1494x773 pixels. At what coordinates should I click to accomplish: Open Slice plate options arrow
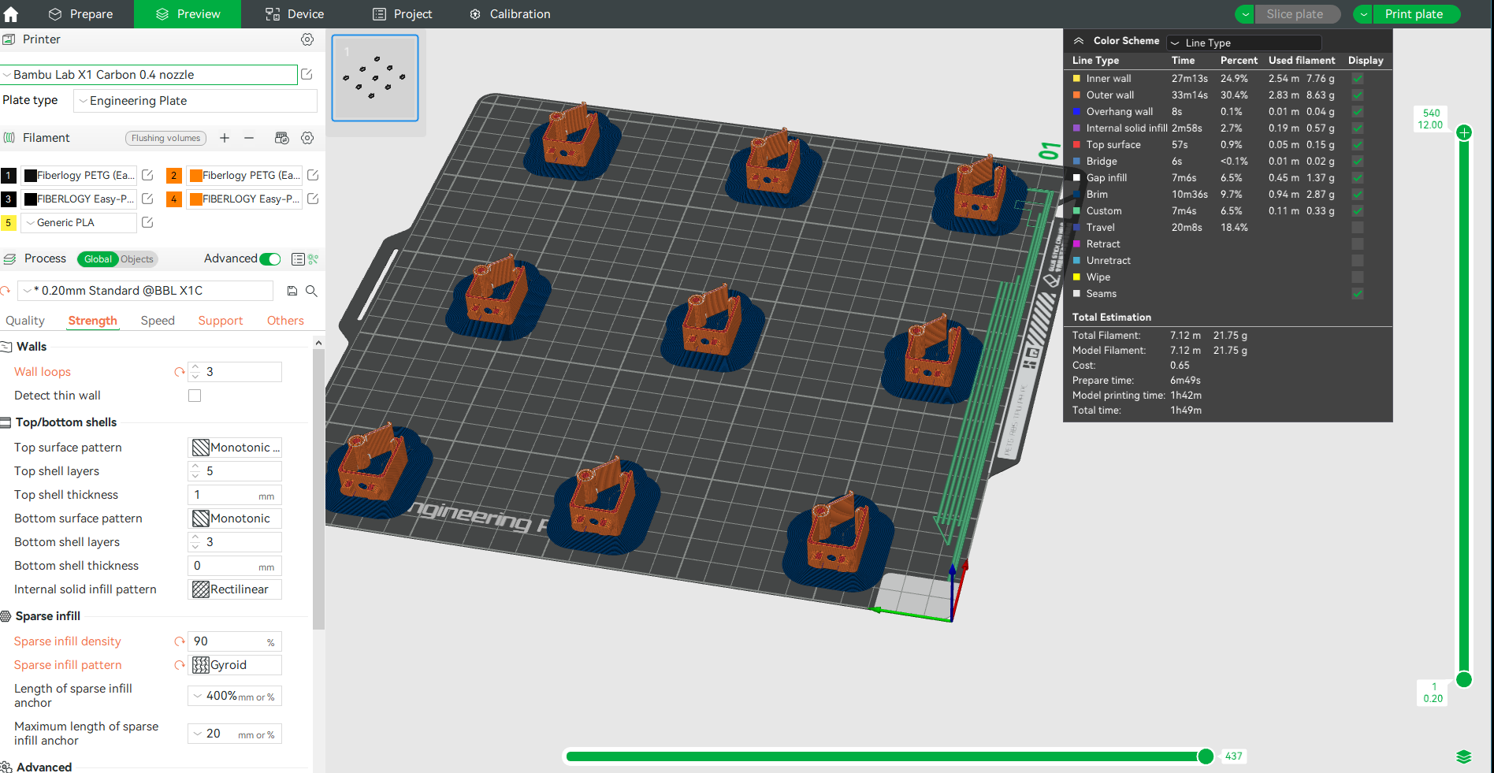[x=1245, y=14]
